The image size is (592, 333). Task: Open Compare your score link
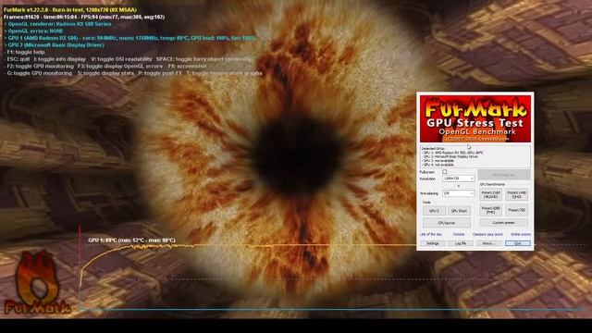(487, 234)
